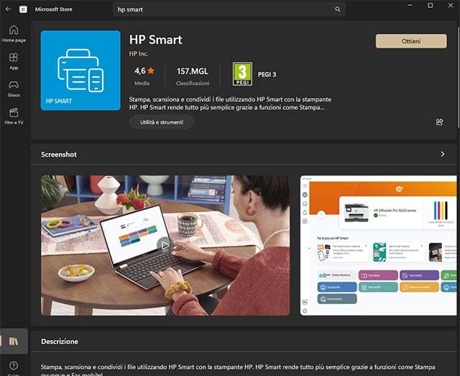Maximize the Microsoft Store window
Screen dimensions: 460x376
pyautogui.click(x=430, y=5)
